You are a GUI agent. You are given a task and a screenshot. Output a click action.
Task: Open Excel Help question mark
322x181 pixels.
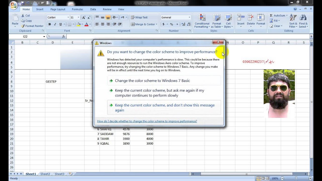click(x=295, y=9)
